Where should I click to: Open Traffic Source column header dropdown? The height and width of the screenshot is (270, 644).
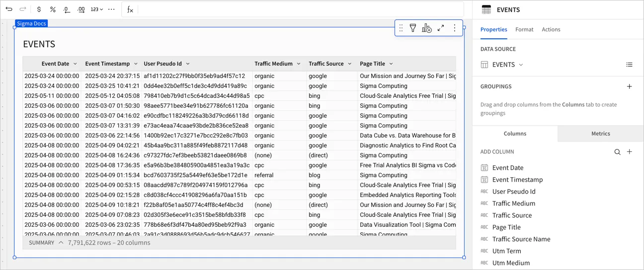pos(350,64)
